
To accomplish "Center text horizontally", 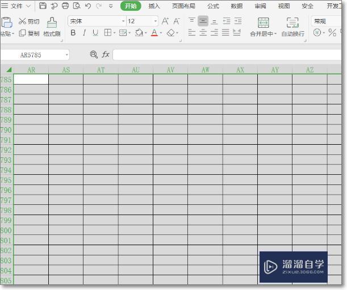I will tap(203, 33).
